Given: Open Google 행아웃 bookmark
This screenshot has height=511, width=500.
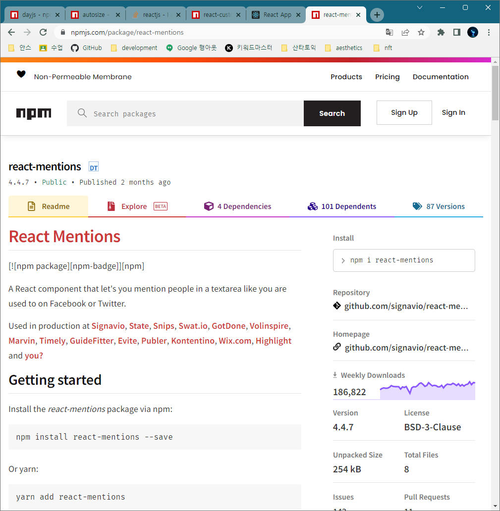Looking at the screenshot, I should coord(191,48).
